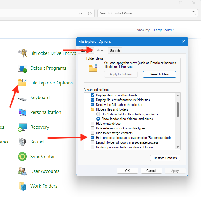Click the Reset Folders button
Viewport: 201px width, 197px height.
click(x=159, y=74)
